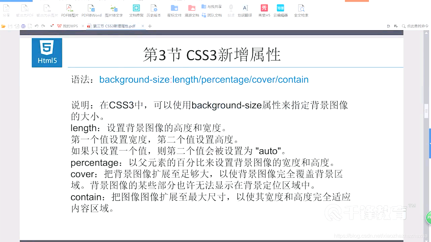The height and width of the screenshot is (242, 431).
Task: Click the line starting with 'contain:'
Action: (211, 197)
